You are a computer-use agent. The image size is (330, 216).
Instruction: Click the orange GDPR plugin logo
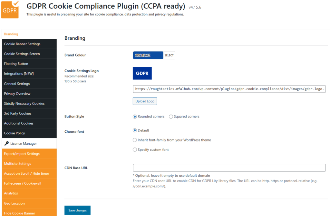(x=10, y=9)
